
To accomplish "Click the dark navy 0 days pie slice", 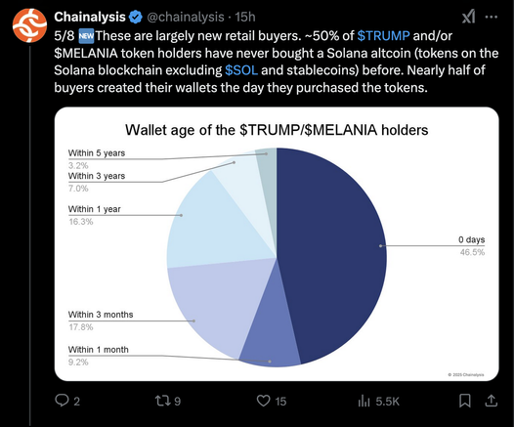I will coord(331,252).
